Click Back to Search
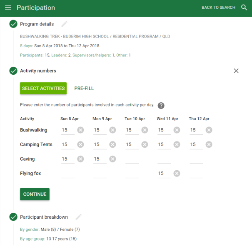The width and height of the screenshot is (252, 245). point(218,8)
